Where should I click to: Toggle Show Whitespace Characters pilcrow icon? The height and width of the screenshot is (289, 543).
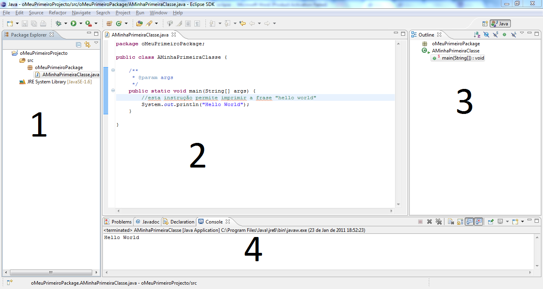[197, 23]
